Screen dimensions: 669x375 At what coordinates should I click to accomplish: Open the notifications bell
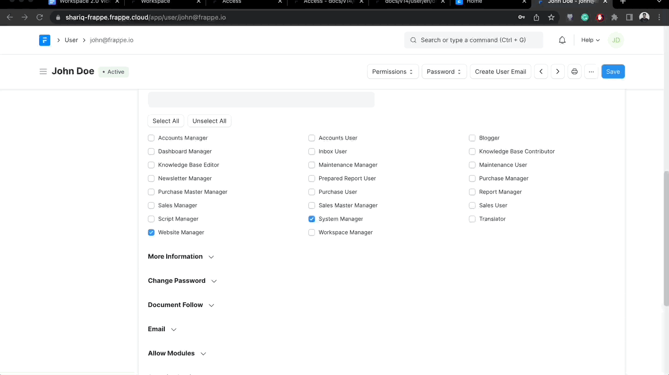[x=562, y=40]
